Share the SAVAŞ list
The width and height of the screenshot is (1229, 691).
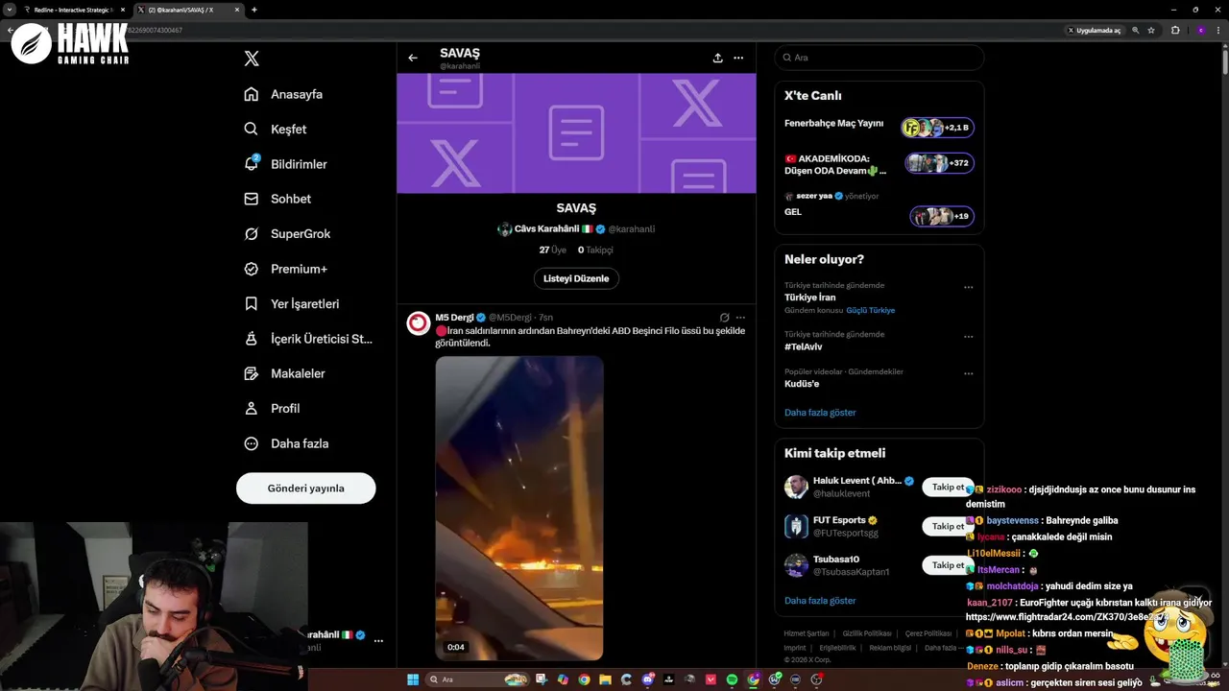point(717,58)
